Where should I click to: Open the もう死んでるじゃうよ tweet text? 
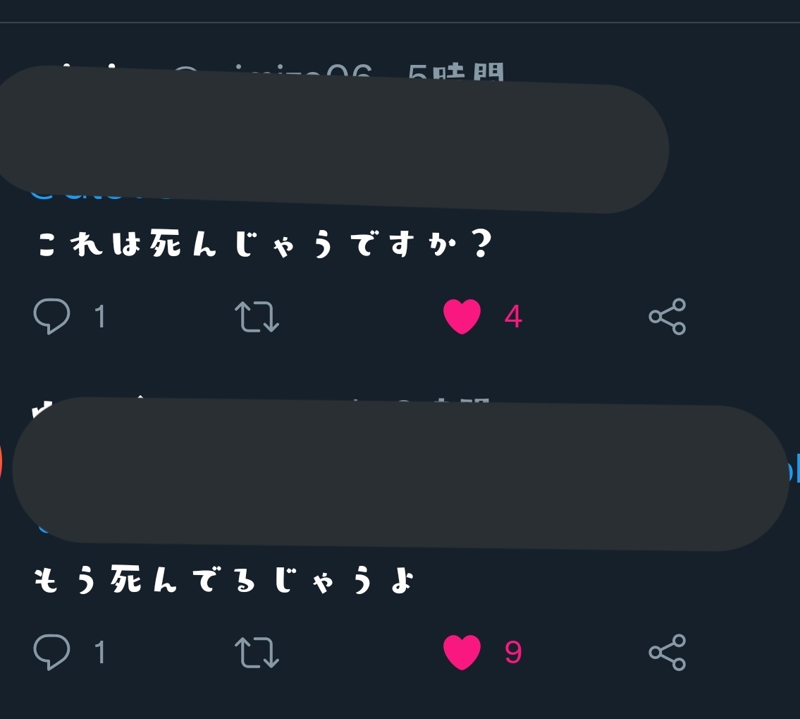pyautogui.click(x=224, y=579)
